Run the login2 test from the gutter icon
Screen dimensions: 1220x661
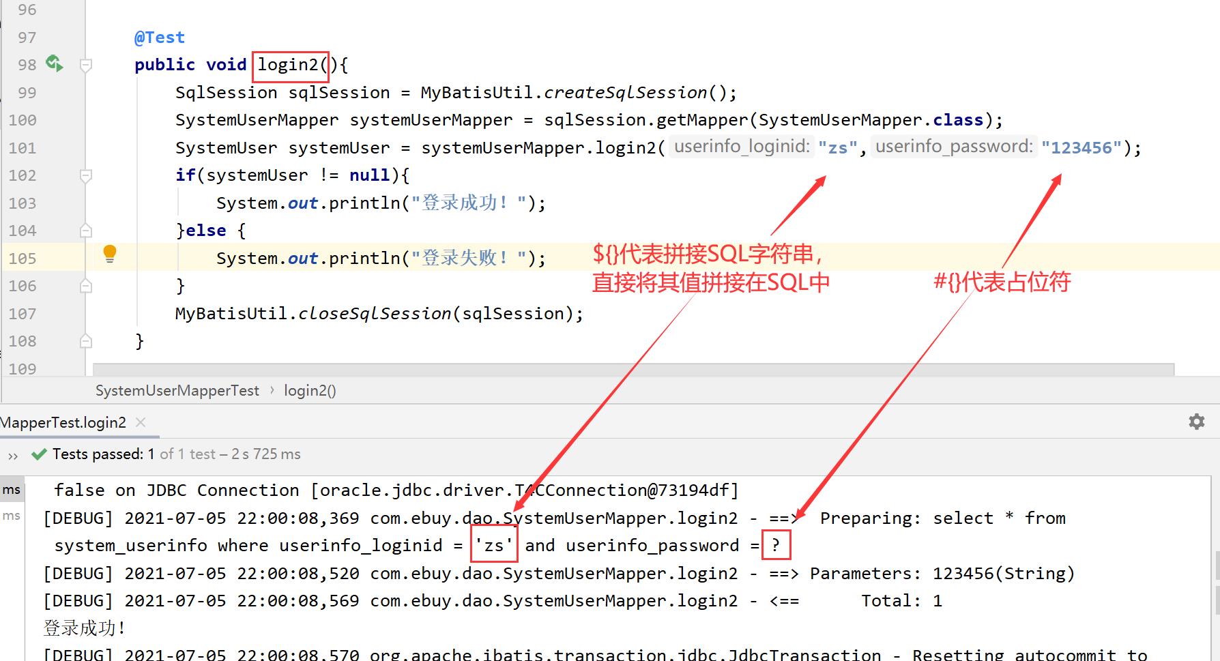pos(55,63)
